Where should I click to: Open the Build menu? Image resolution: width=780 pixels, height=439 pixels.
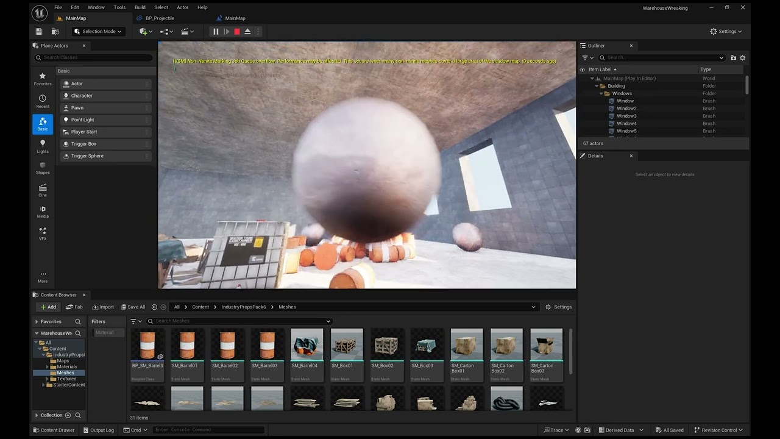[x=140, y=7]
